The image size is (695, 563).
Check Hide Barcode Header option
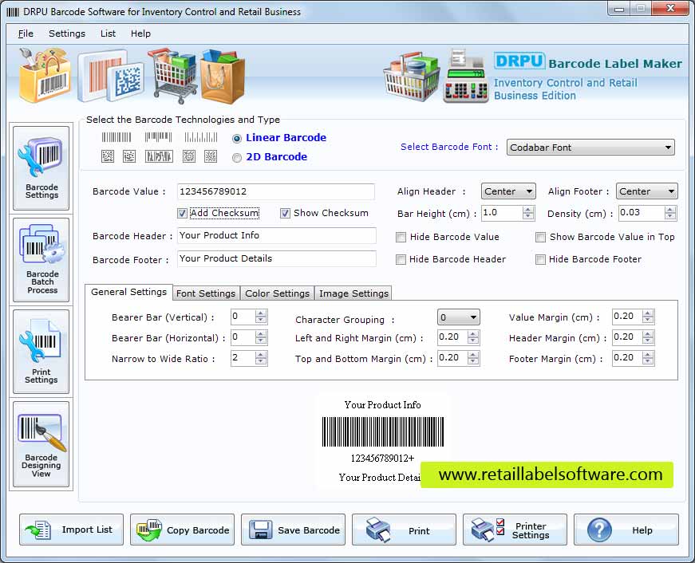click(x=401, y=260)
